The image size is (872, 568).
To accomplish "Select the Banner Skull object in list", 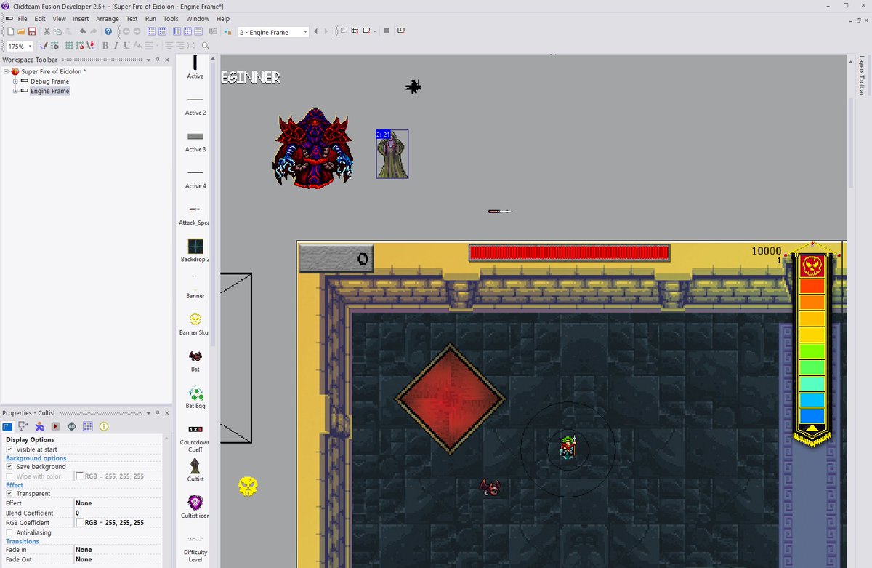I will click(x=195, y=323).
